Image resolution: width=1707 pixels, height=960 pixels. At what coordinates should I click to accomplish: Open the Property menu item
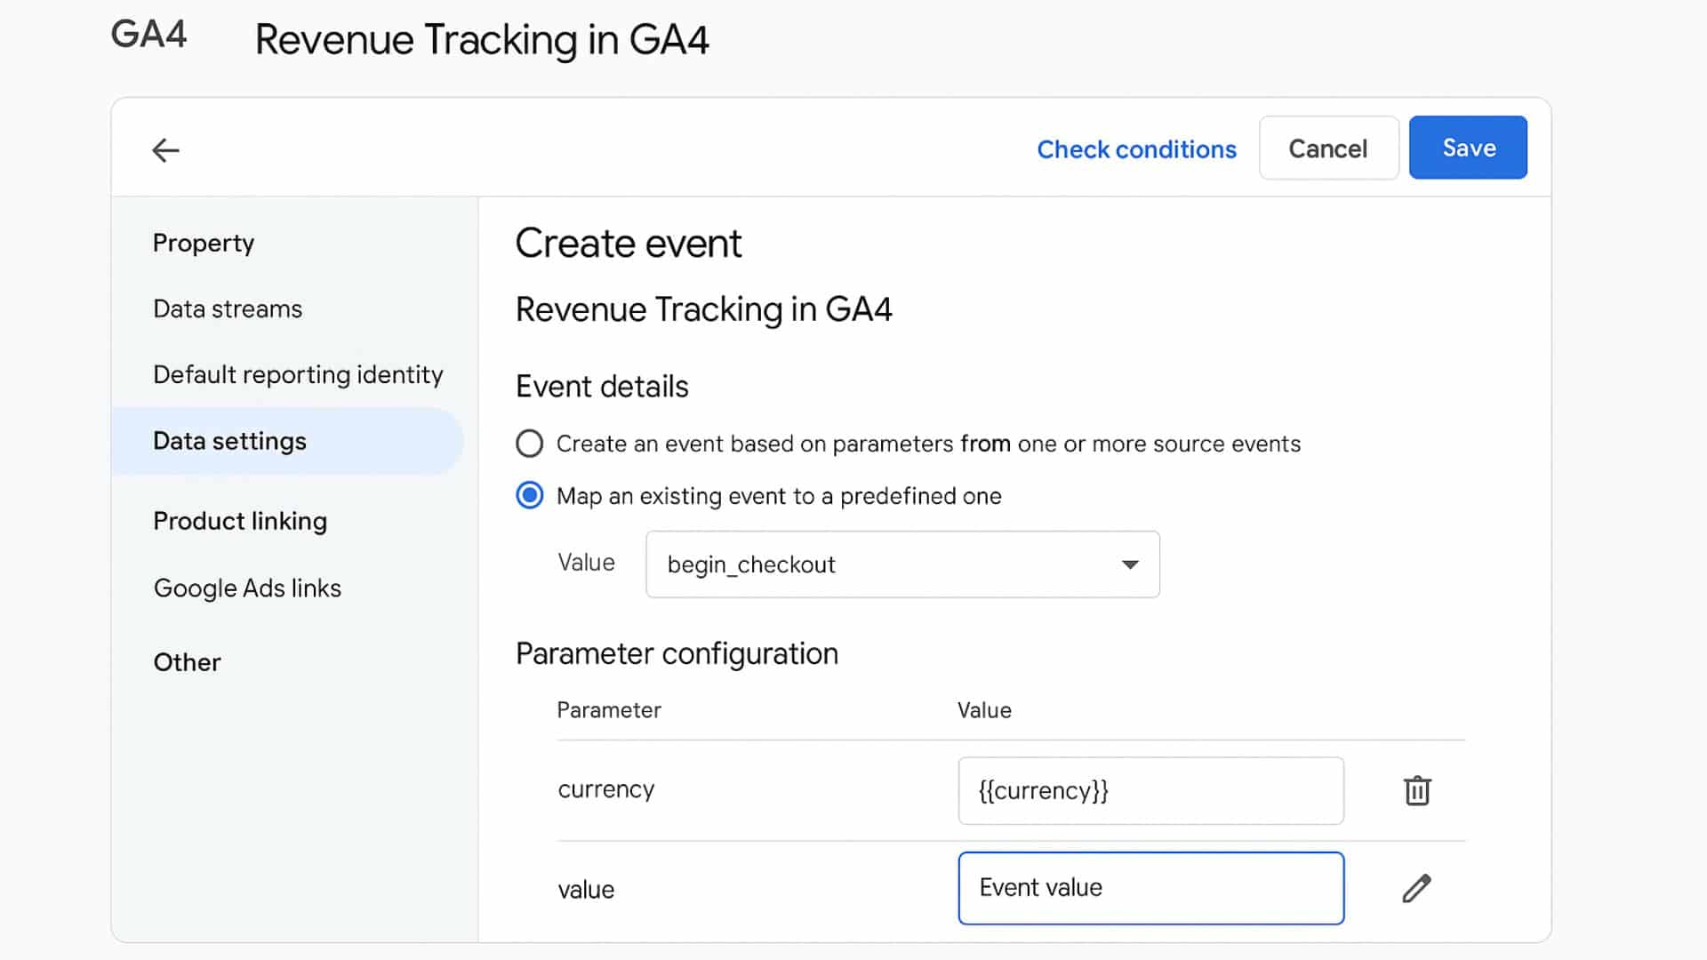tap(204, 243)
